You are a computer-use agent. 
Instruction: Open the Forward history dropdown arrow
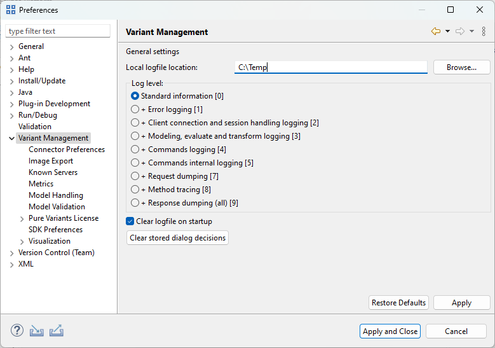pyautogui.click(x=471, y=31)
